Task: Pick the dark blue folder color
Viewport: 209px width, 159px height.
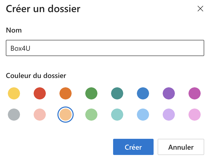Action: 143,94
